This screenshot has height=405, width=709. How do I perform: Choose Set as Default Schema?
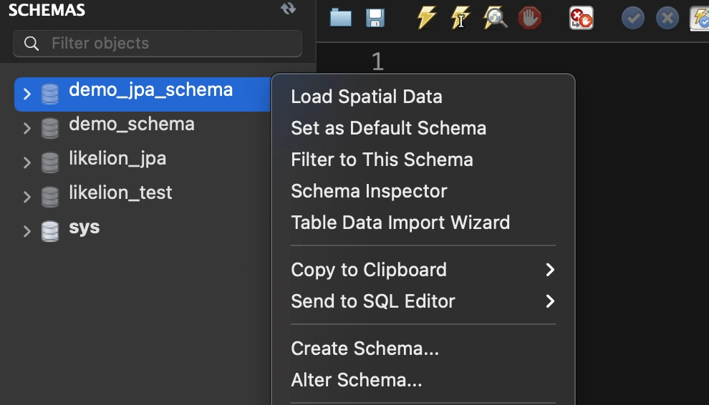[388, 128]
